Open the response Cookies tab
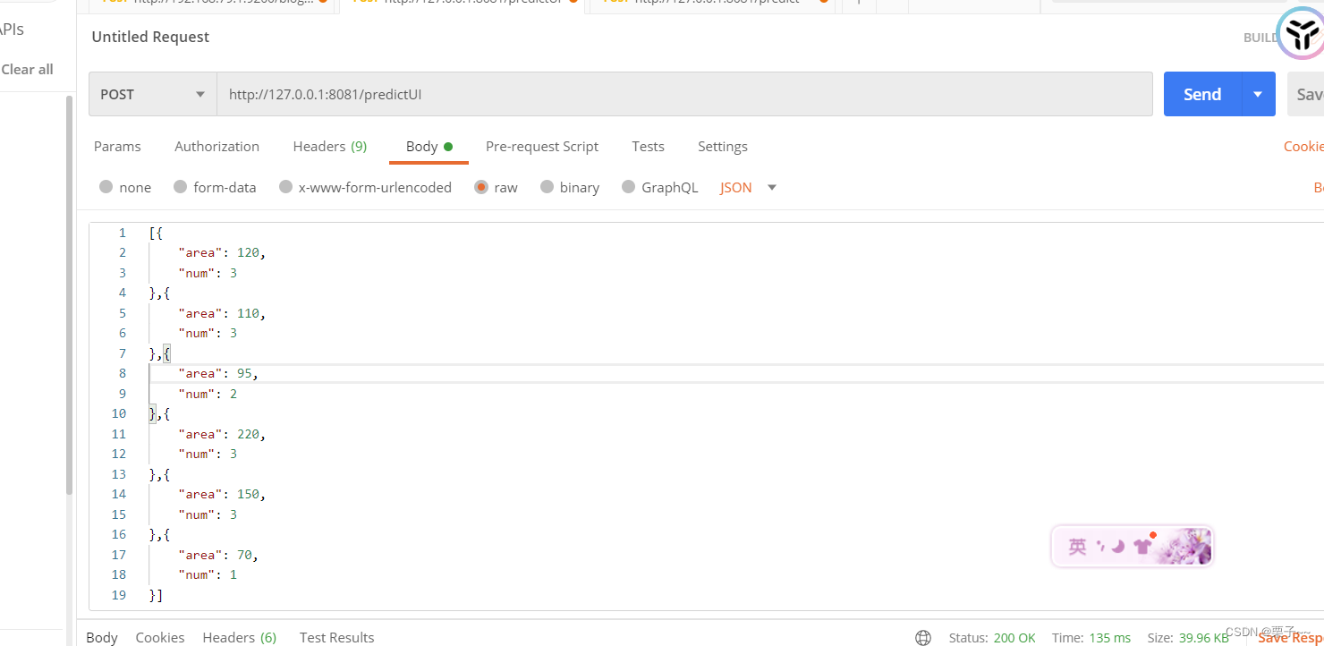 pos(160,637)
